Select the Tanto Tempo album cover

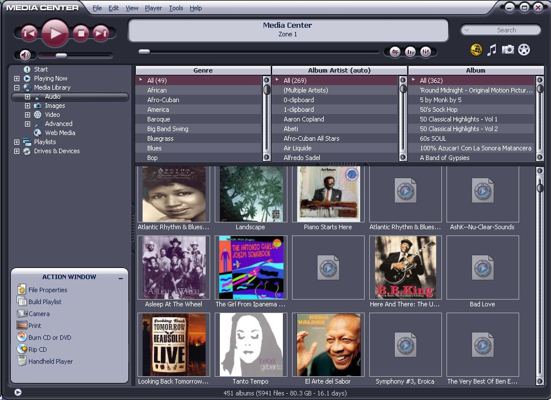pos(251,344)
